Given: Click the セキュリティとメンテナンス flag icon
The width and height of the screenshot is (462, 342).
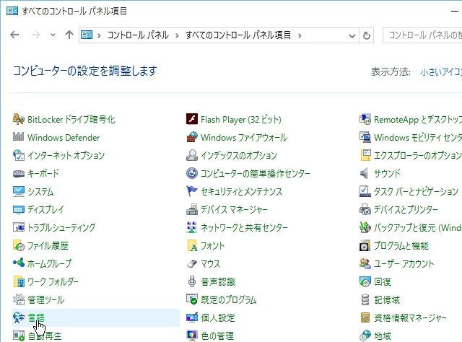Looking at the screenshot, I should click(x=192, y=191).
